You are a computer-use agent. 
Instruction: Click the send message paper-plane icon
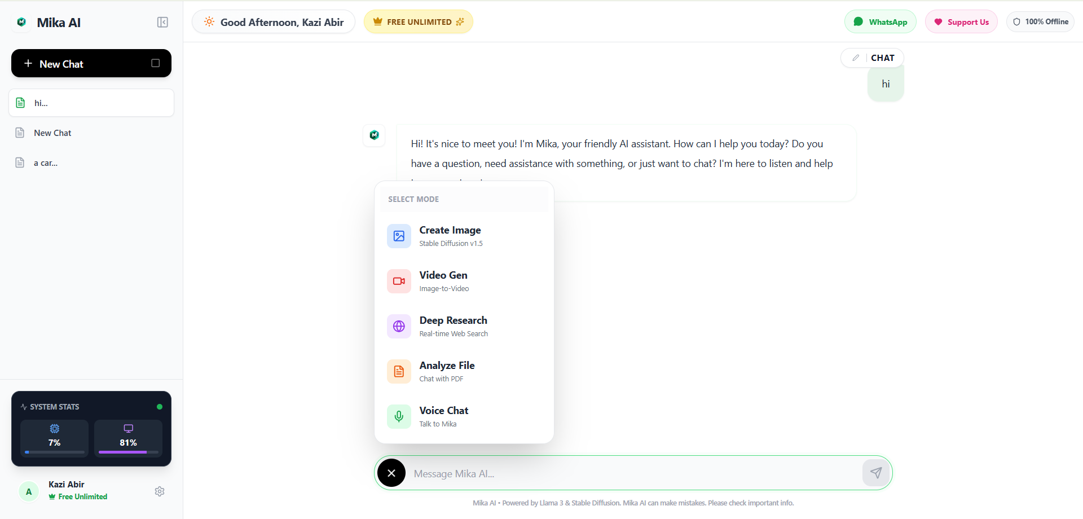876,473
